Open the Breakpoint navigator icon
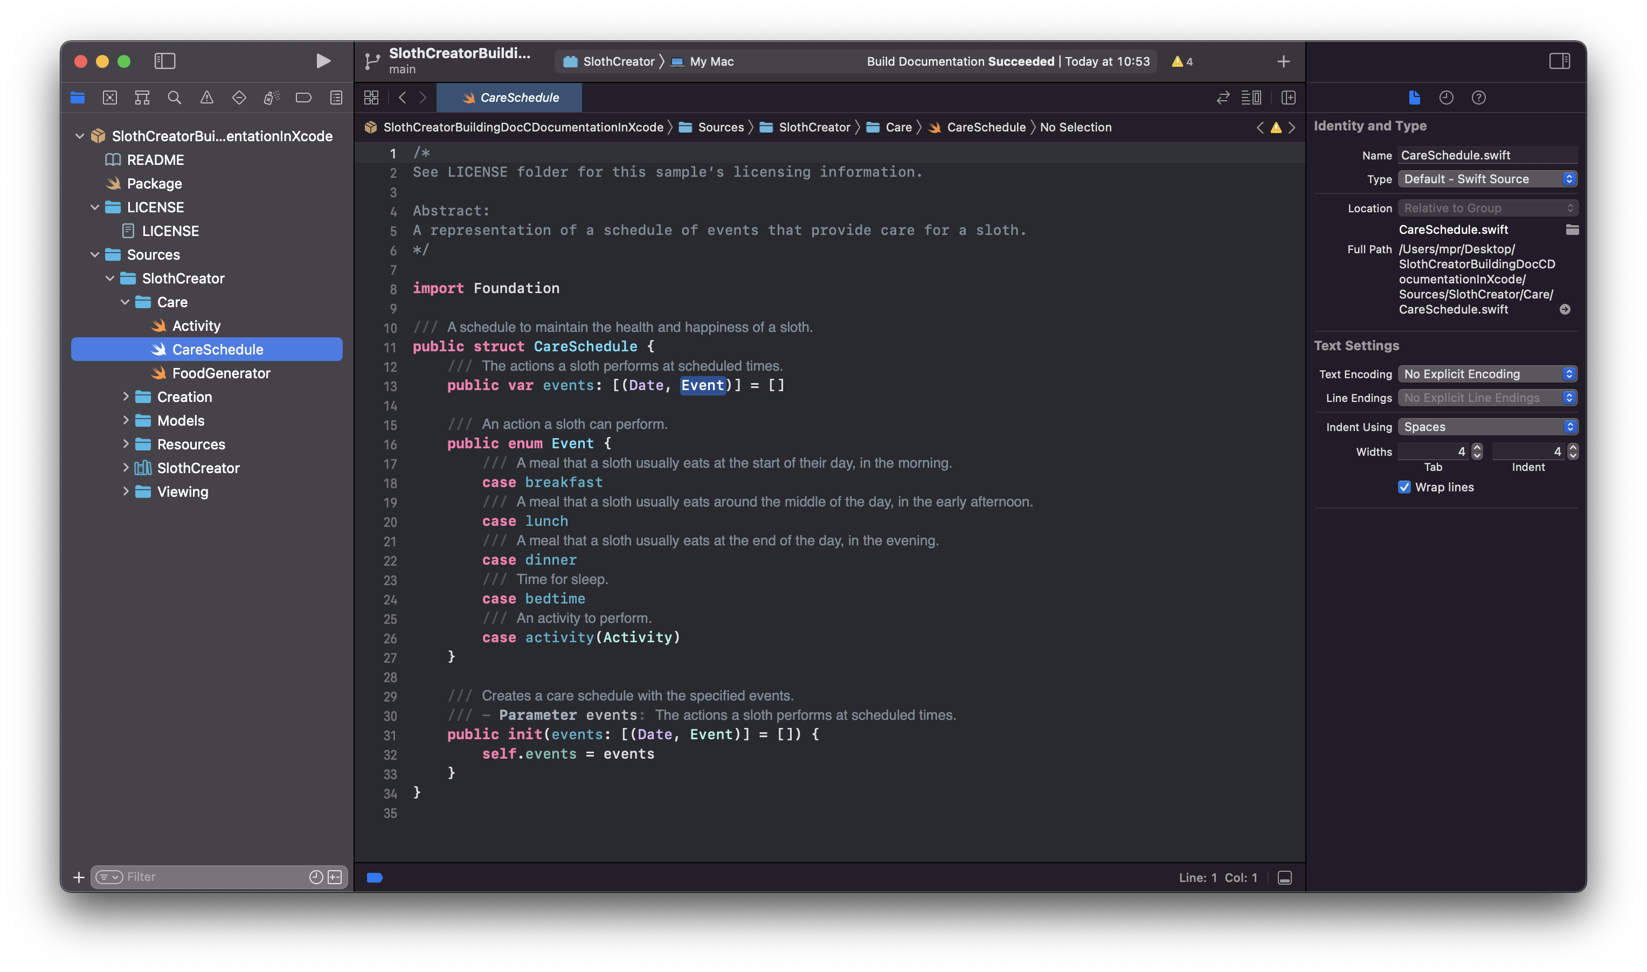The height and width of the screenshot is (972, 1647). pos(303,98)
